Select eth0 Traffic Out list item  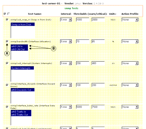(21, 115)
